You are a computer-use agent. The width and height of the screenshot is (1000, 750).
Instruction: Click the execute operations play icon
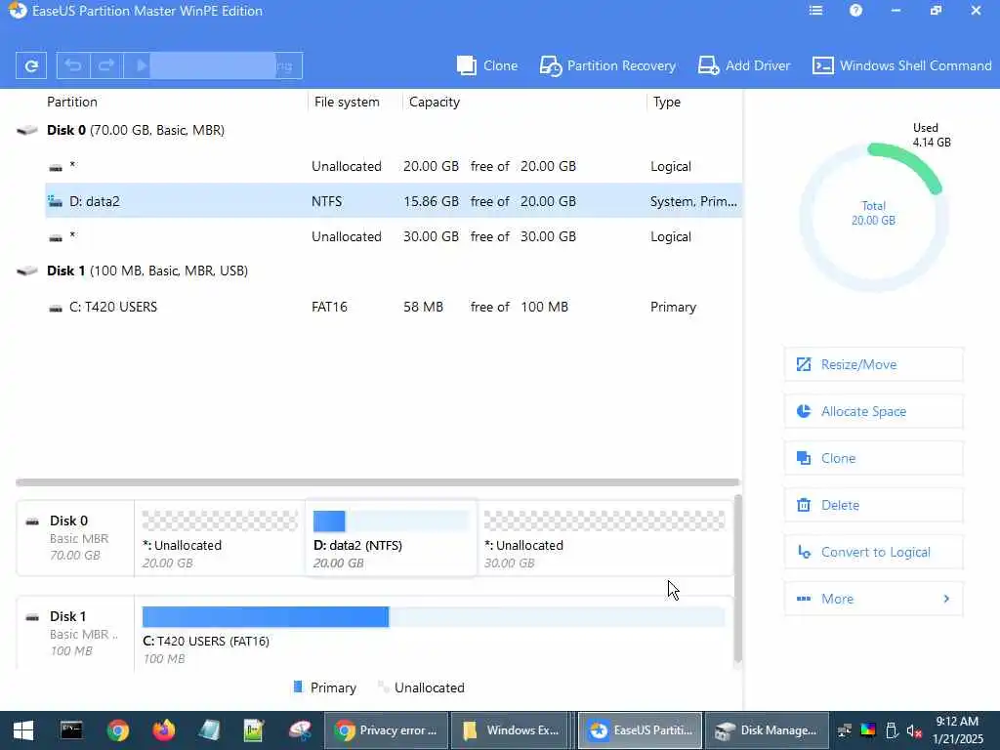click(x=142, y=65)
